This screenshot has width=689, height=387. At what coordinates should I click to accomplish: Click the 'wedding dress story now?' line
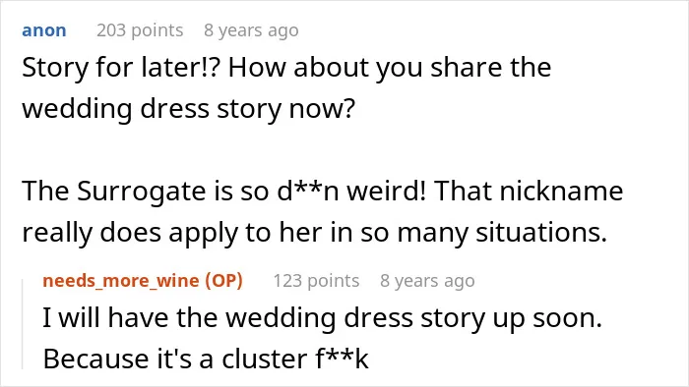point(188,108)
